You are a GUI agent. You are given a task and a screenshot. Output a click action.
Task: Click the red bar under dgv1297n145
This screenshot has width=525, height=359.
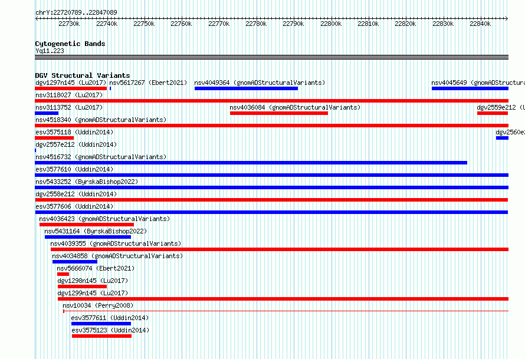pyautogui.click(x=71, y=88)
